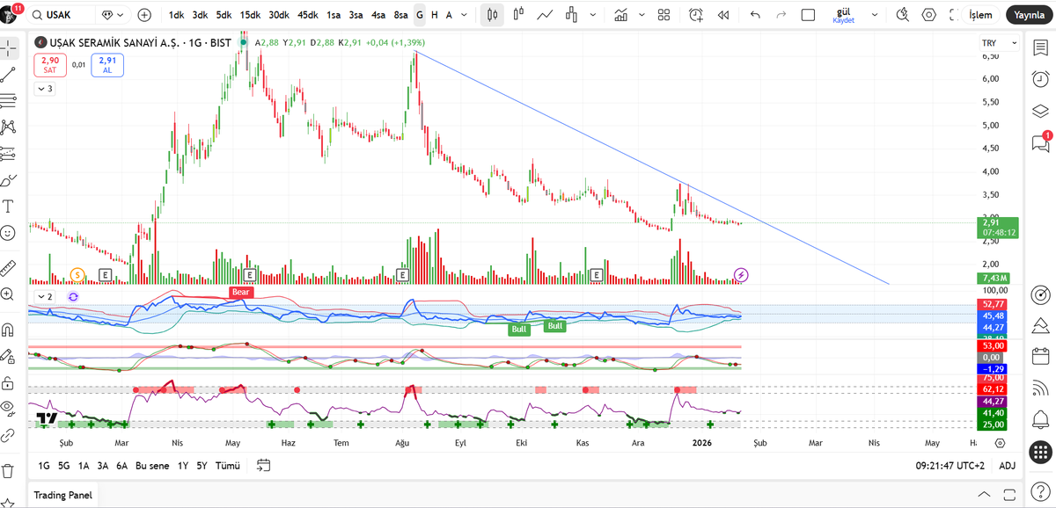Open the diamond plan dropdown beside symbol search
Viewport: 1056px width, 508px height.
pos(113,15)
